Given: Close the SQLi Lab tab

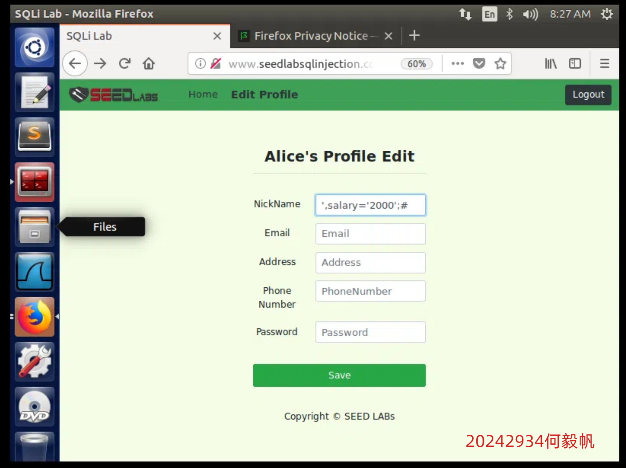Looking at the screenshot, I should click(217, 36).
